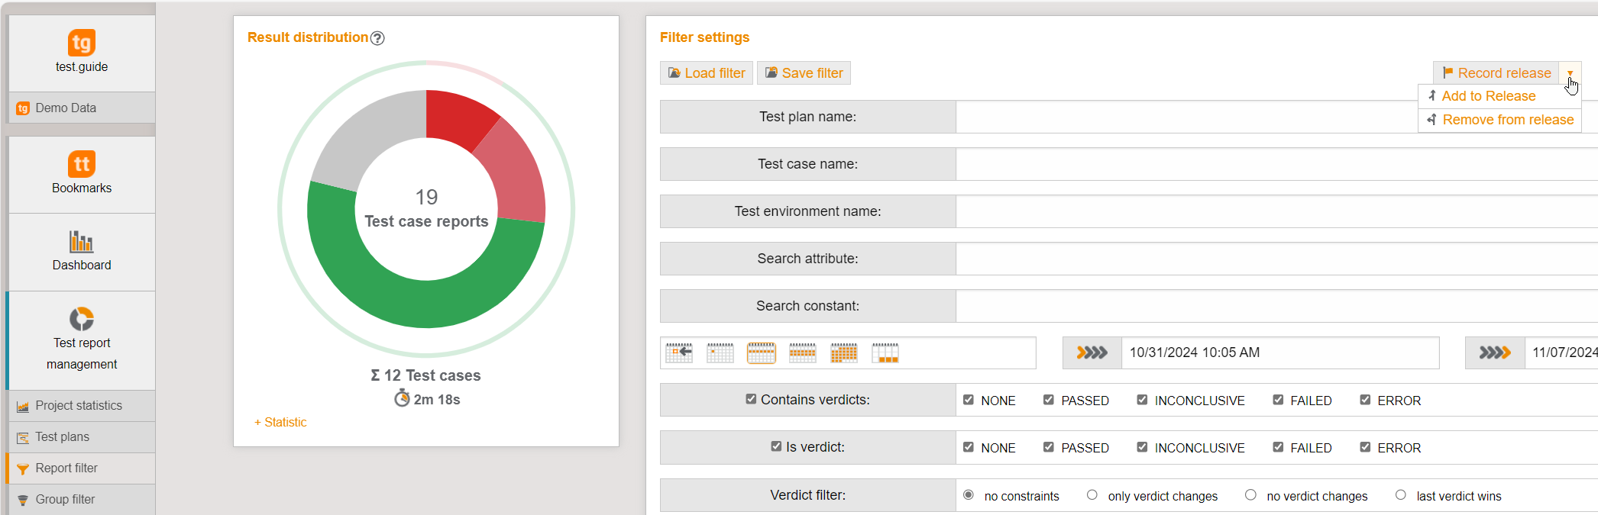Click the Record release button
Viewport: 1598px width, 515px height.
pyautogui.click(x=1496, y=73)
